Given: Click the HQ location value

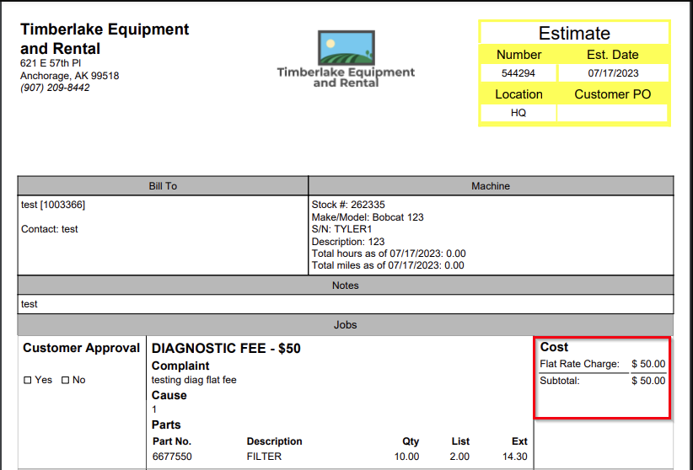Looking at the screenshot, I should pyautogui.click(x=518, y=113).
